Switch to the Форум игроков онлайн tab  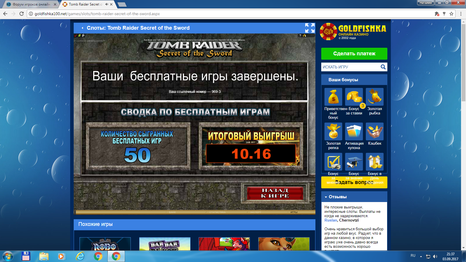pos(31,4)
